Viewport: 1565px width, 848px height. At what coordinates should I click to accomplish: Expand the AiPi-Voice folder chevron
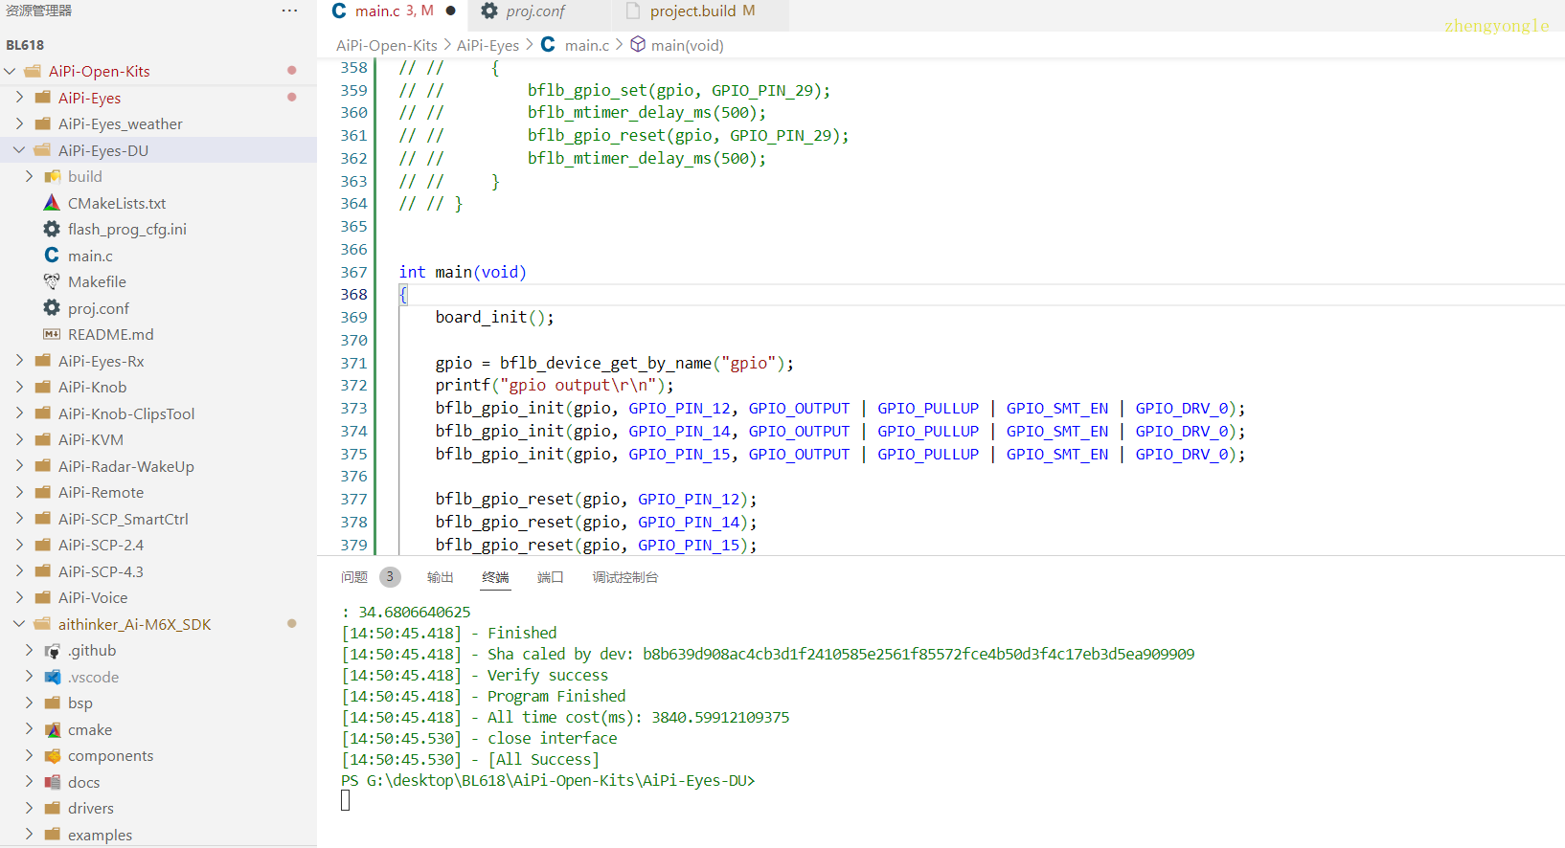19,597
